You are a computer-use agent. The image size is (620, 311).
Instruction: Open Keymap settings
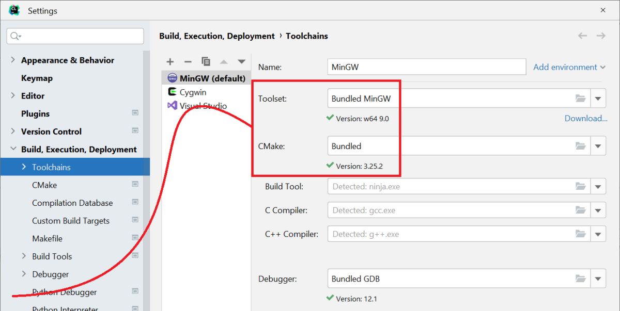37,78
